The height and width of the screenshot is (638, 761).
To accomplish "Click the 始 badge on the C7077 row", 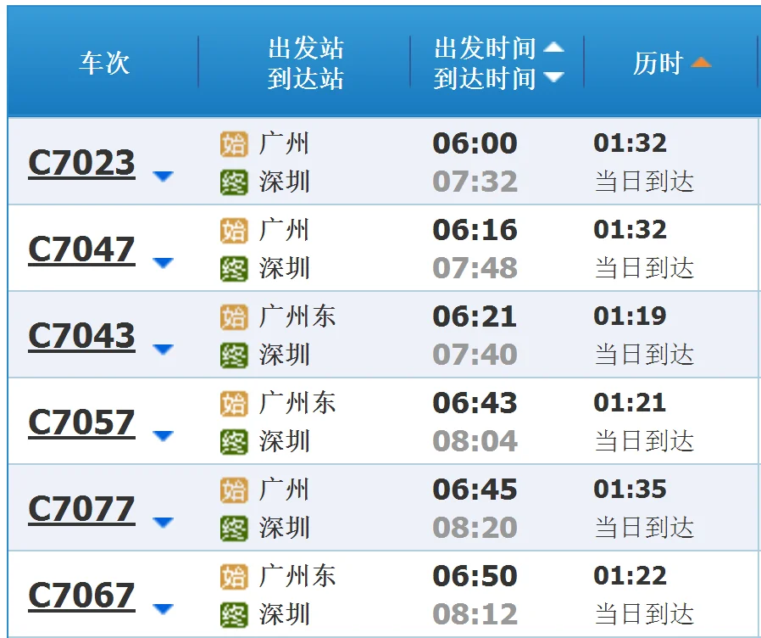I will pyautogui.click(x=233, y=490).
